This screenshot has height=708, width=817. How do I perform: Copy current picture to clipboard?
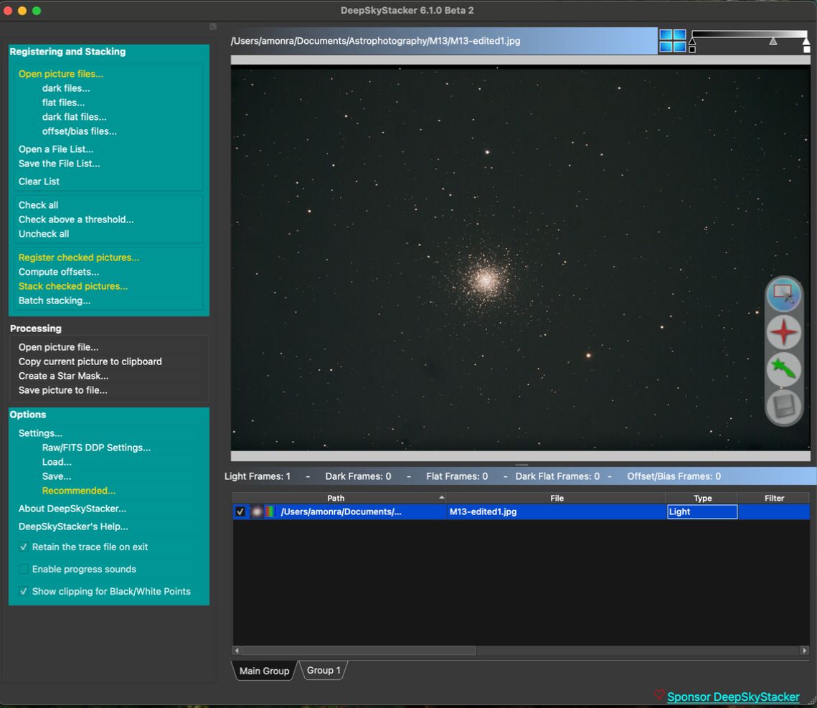click(x=90, y=362)
